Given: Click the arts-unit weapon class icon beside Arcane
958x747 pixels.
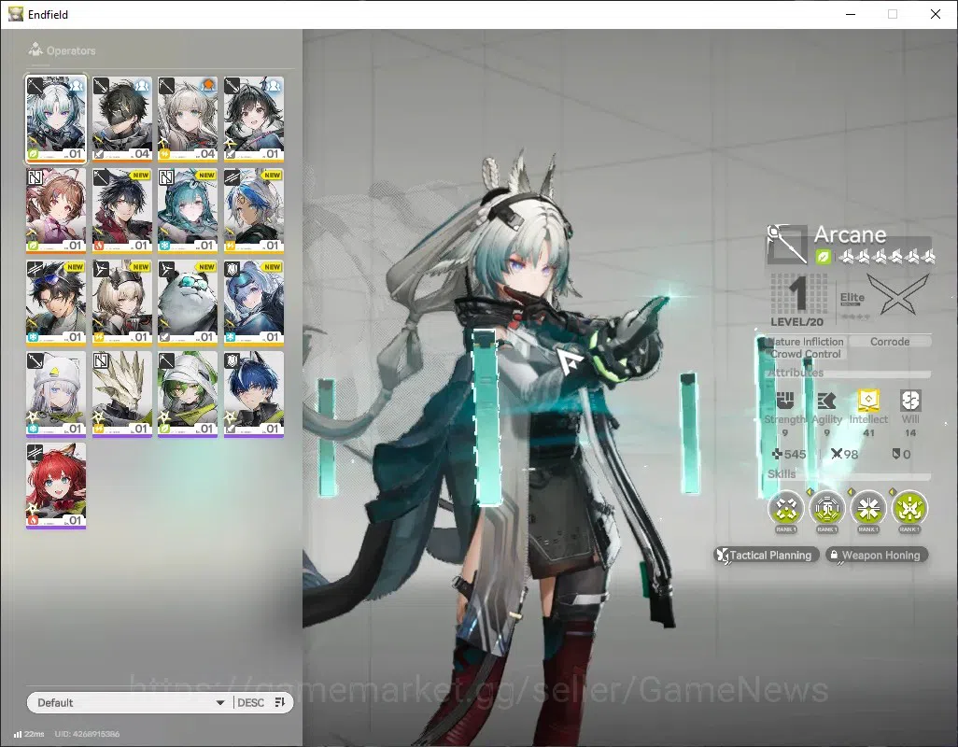Looking at the screenshot, I should [x=787, y=245].
